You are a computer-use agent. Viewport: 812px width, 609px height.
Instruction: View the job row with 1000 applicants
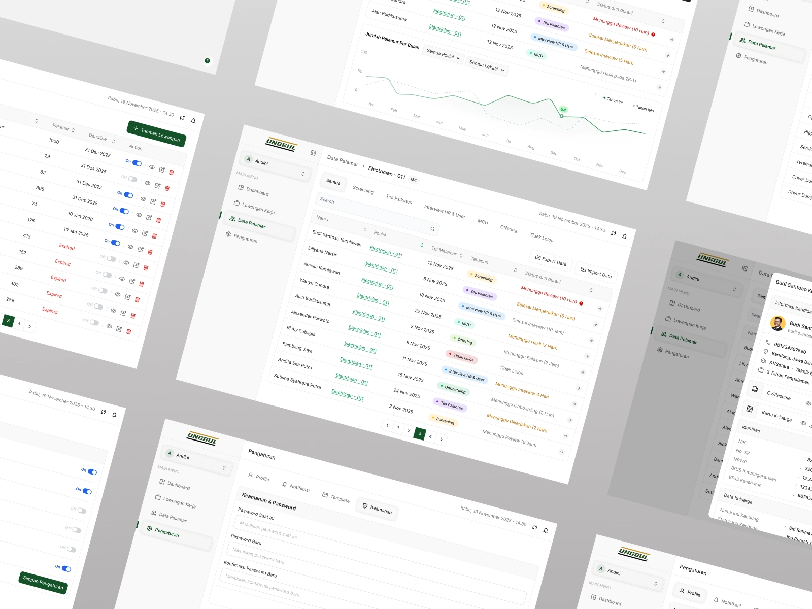pyautogui.click(x=152, y=167)
